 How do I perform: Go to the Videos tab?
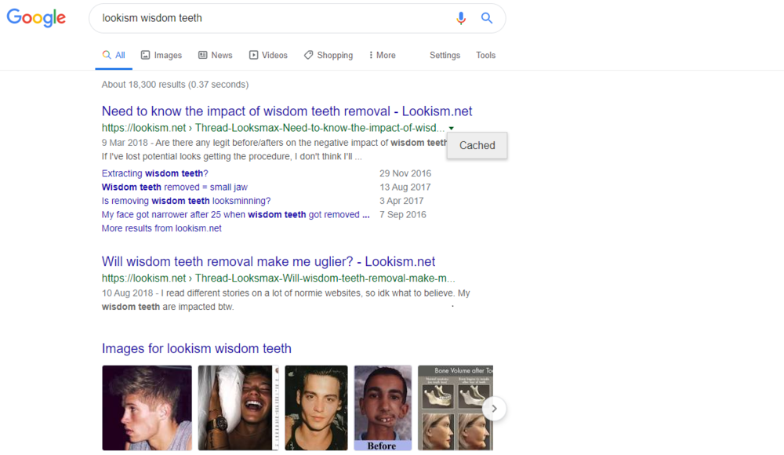coord(268,55)
